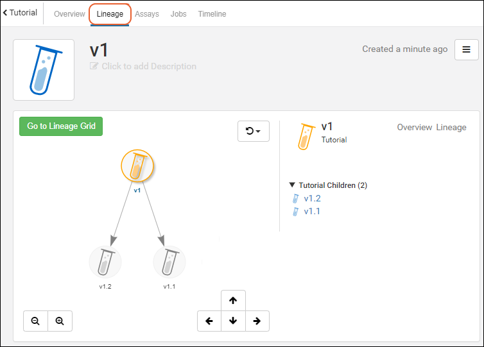The height and width of the screenshot is (347, 484).
Task: Open the Assays tab
Action: click(x=147, y=14)
